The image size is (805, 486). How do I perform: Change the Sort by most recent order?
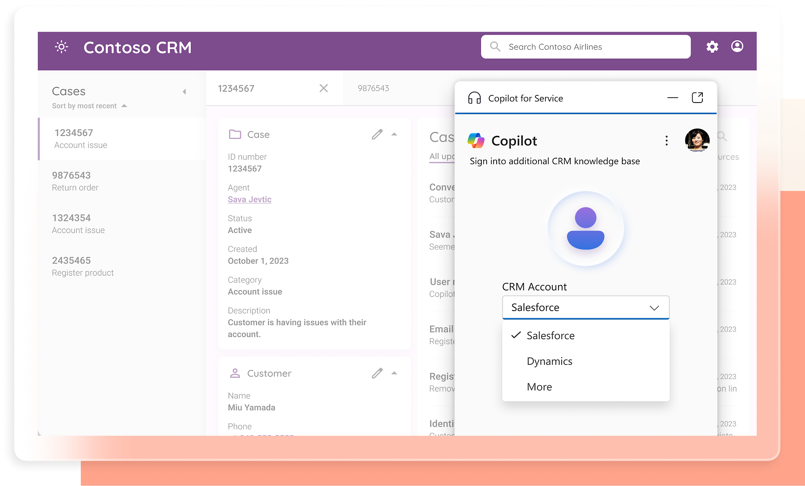[89, 106]
